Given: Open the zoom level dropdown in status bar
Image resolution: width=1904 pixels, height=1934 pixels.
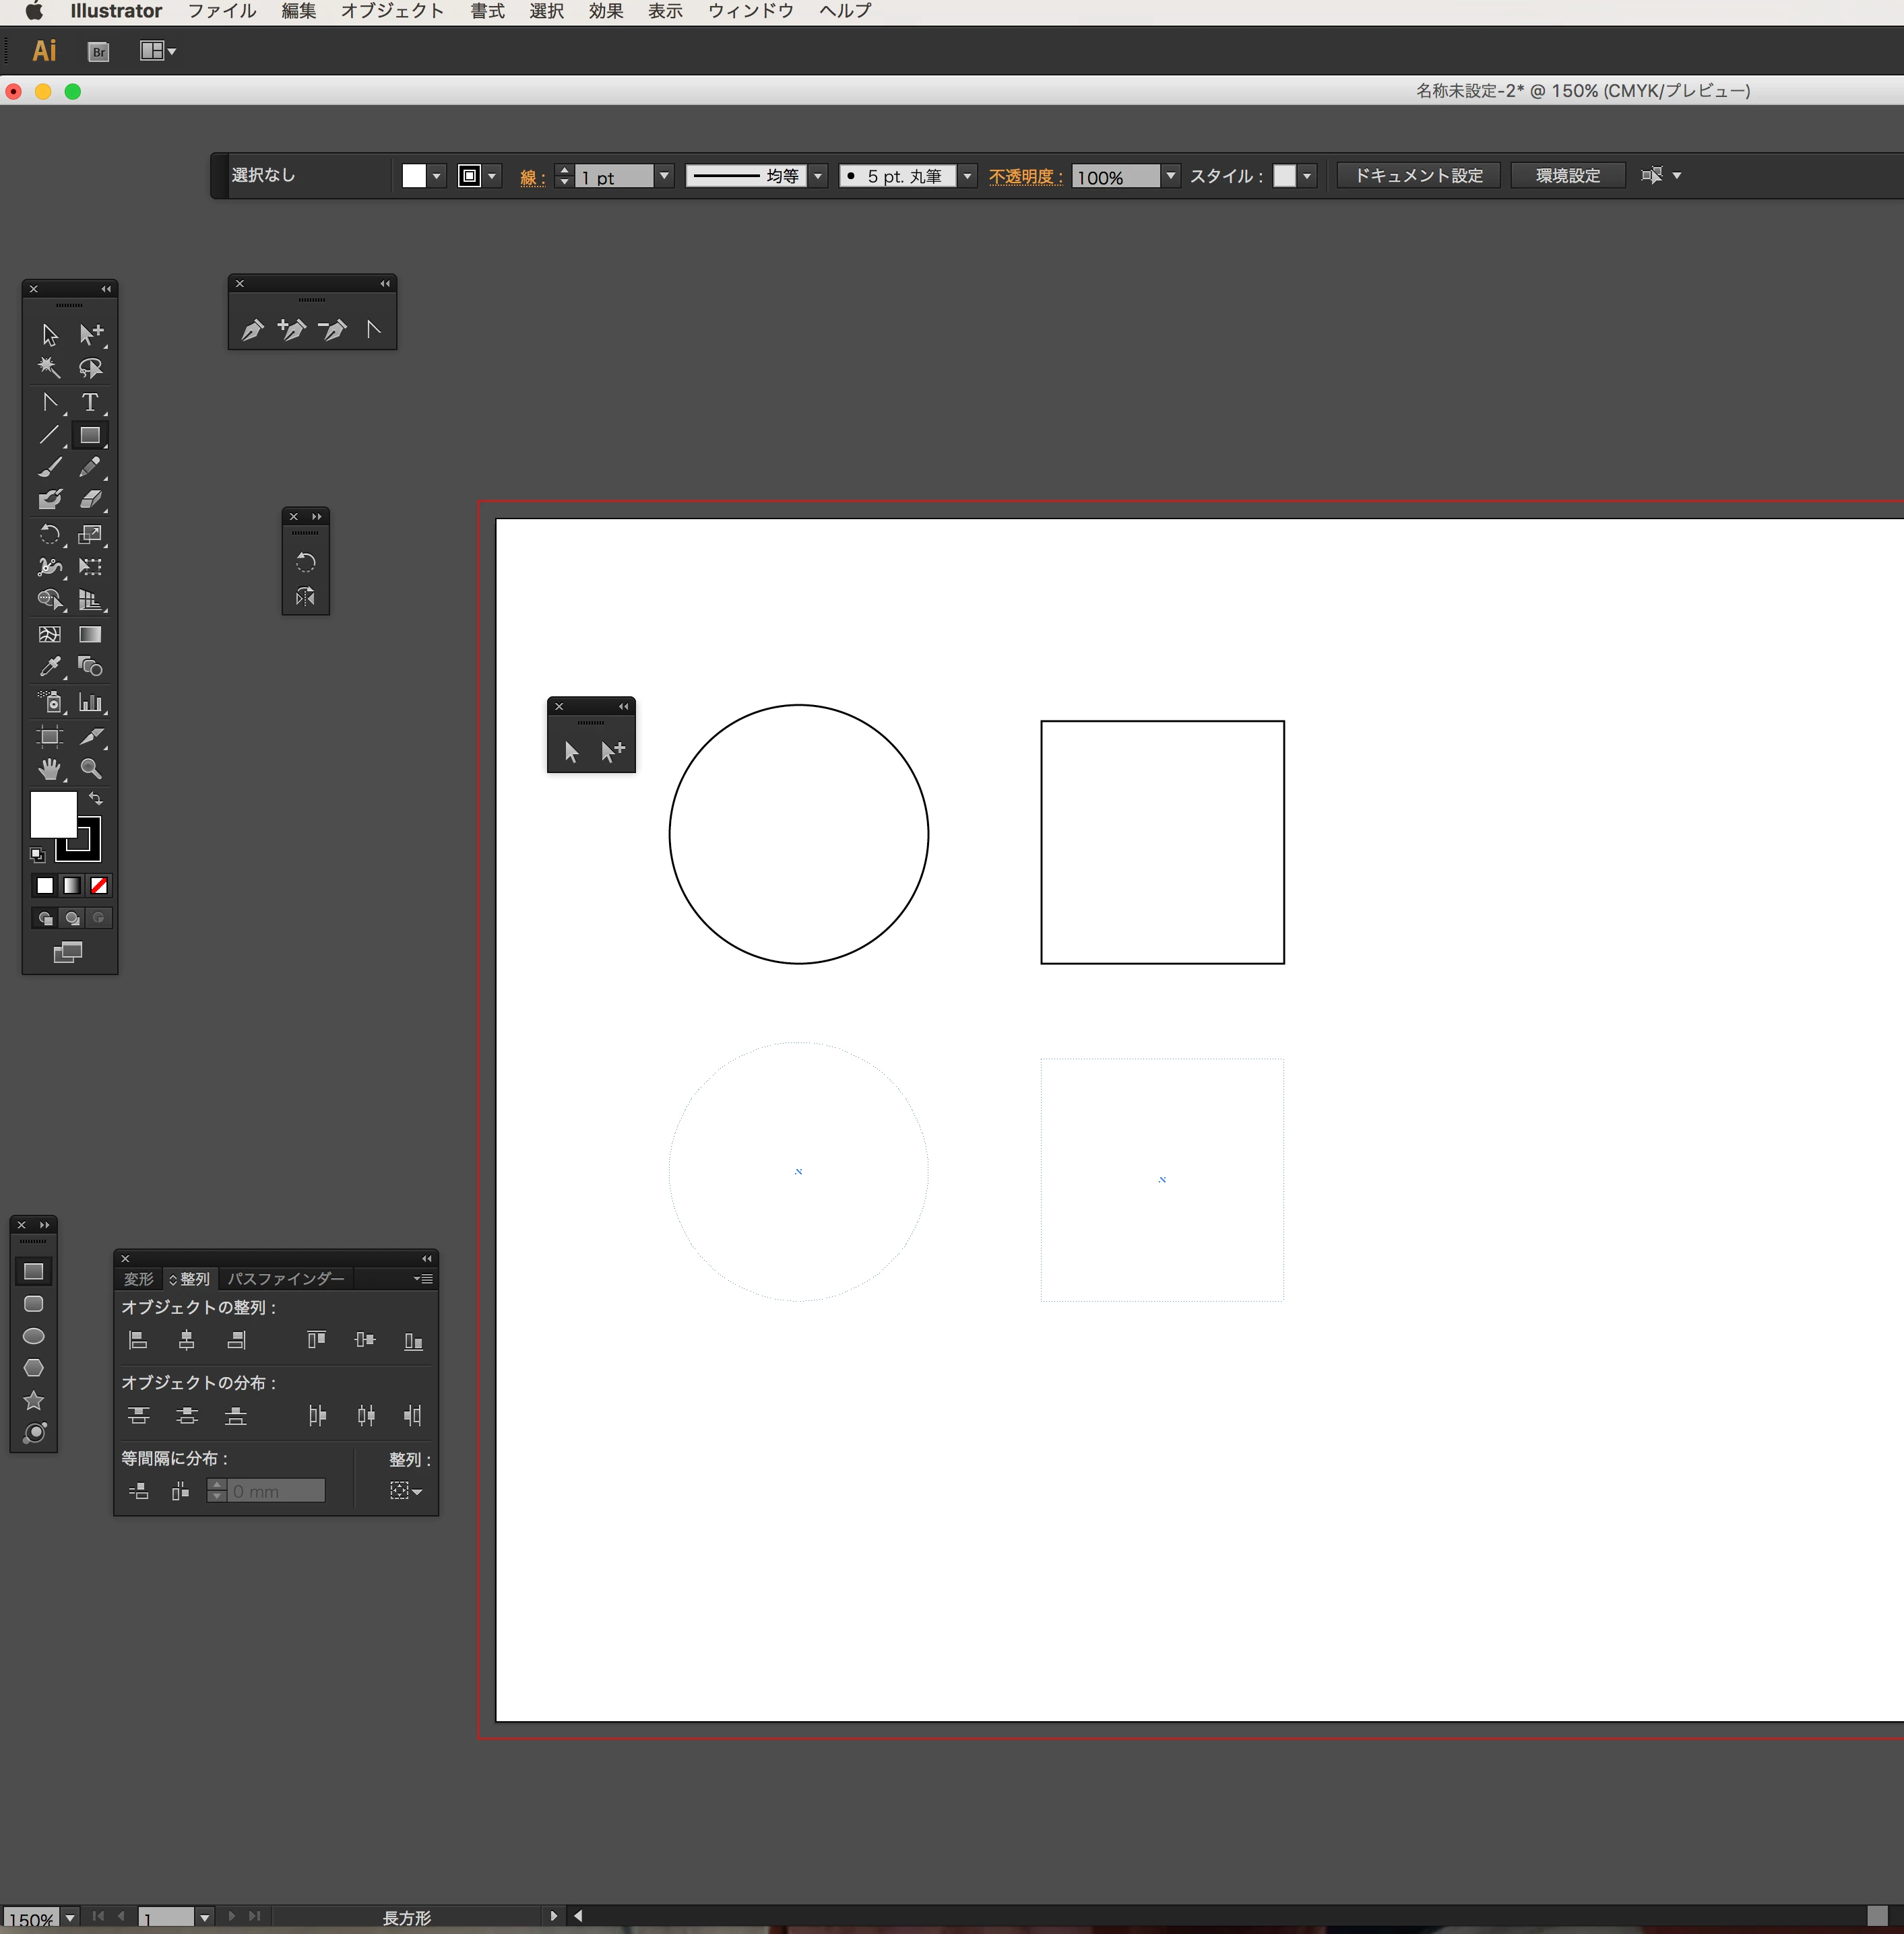Looking at the screenshot, I should pyautogui.click(x=70, y=1918).
